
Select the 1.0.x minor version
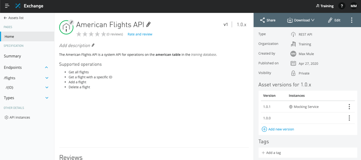pos(241,25)
